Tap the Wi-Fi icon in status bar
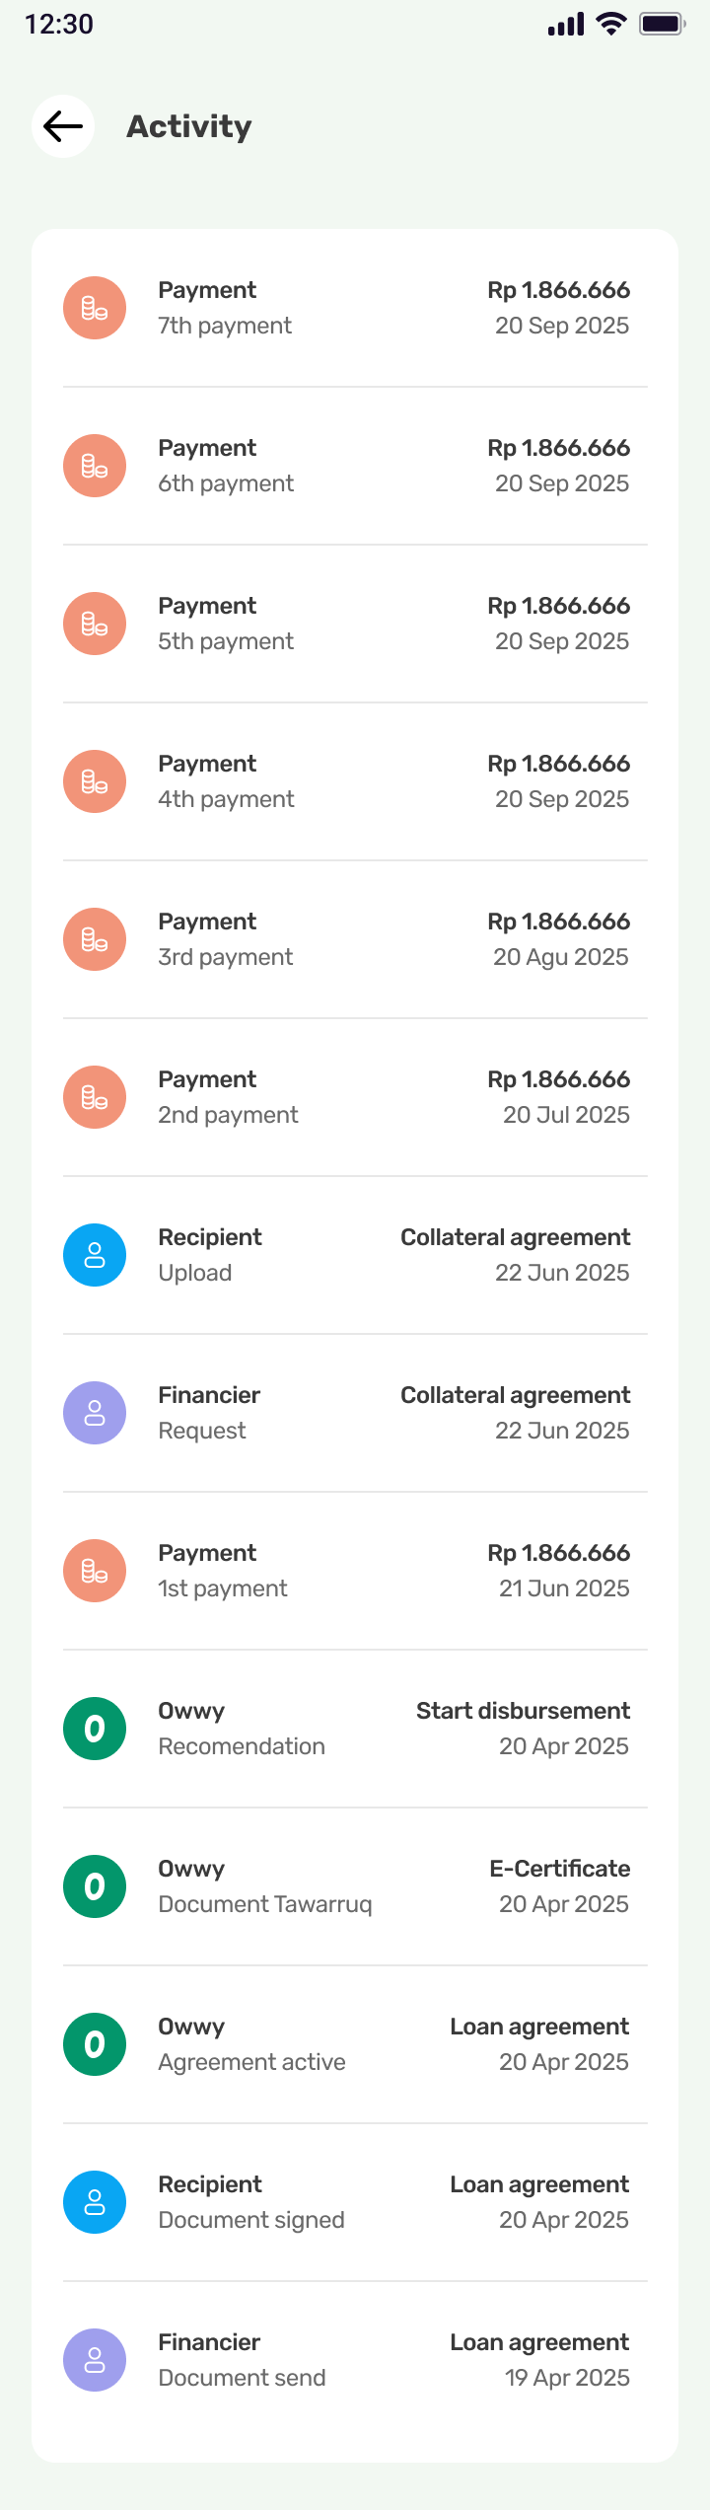 pos(612,24)
